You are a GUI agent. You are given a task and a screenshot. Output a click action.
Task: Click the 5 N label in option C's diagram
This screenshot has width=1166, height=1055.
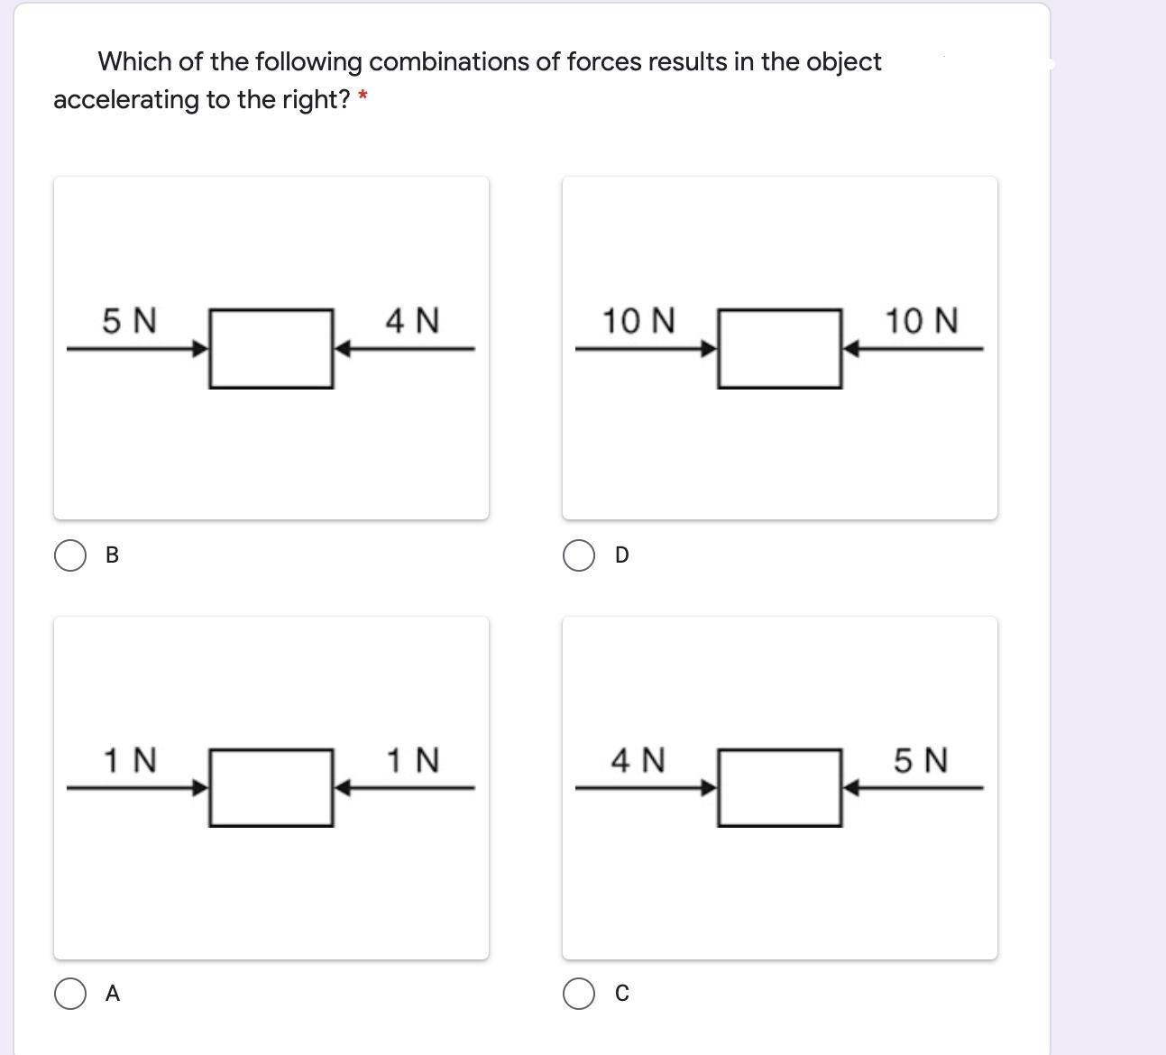922,760
